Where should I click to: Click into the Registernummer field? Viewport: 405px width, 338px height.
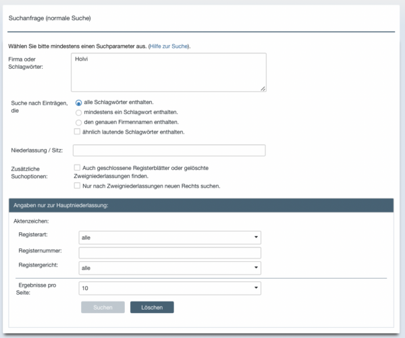[169, 253]
